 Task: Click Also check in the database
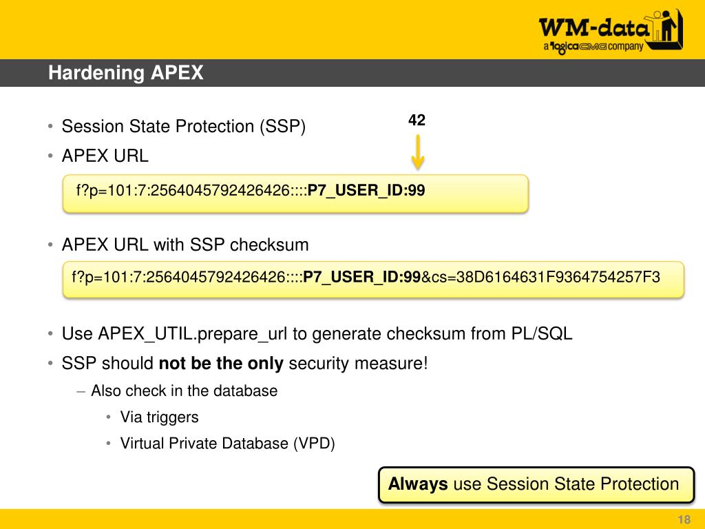point(185,391)
